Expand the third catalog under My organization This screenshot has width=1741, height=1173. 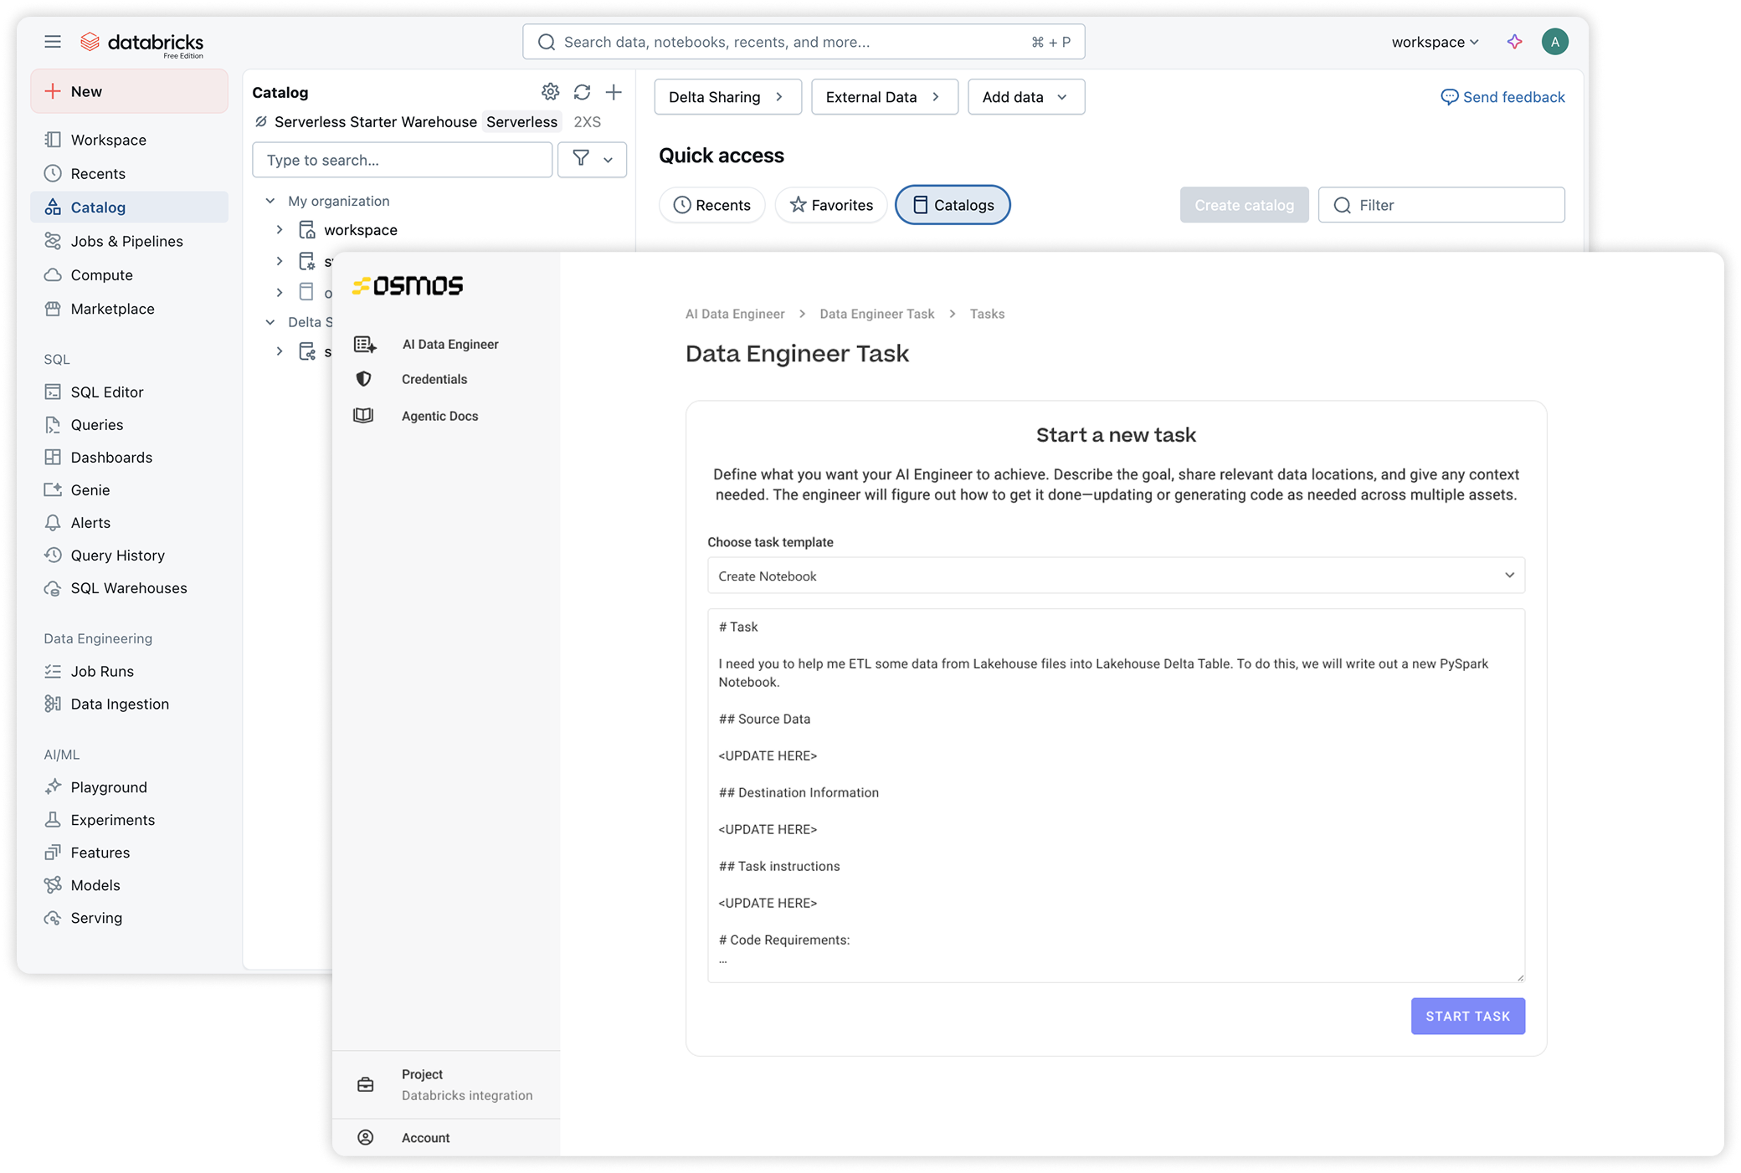[x=280, y=292]
